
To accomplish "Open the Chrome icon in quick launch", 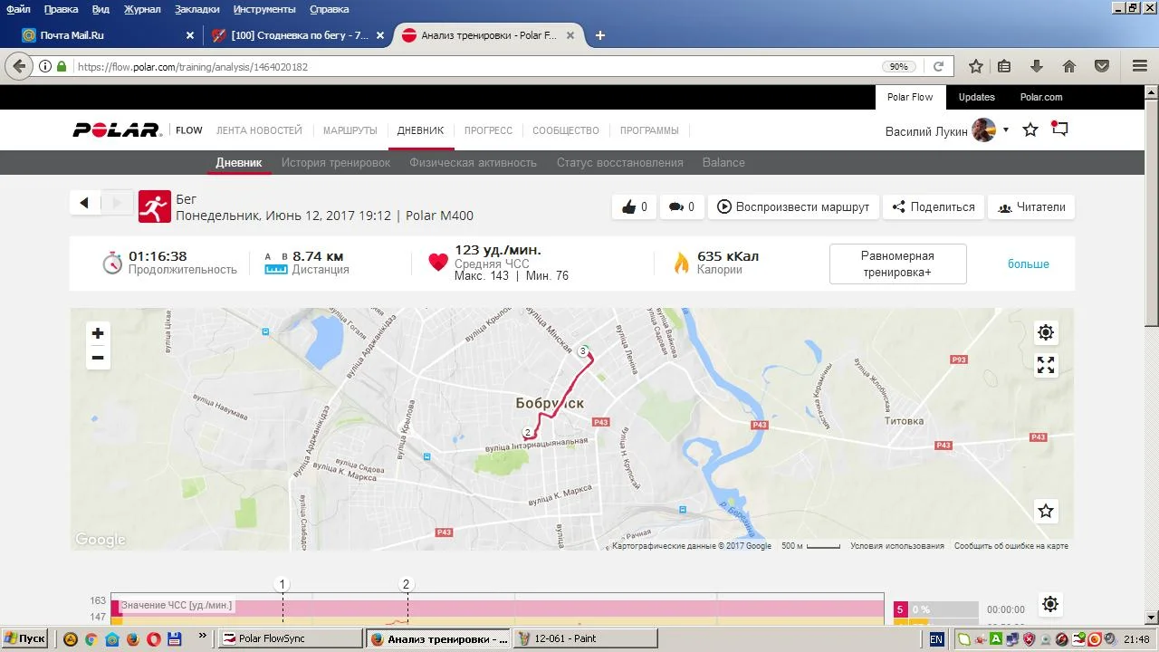I will tap(91, 638).
